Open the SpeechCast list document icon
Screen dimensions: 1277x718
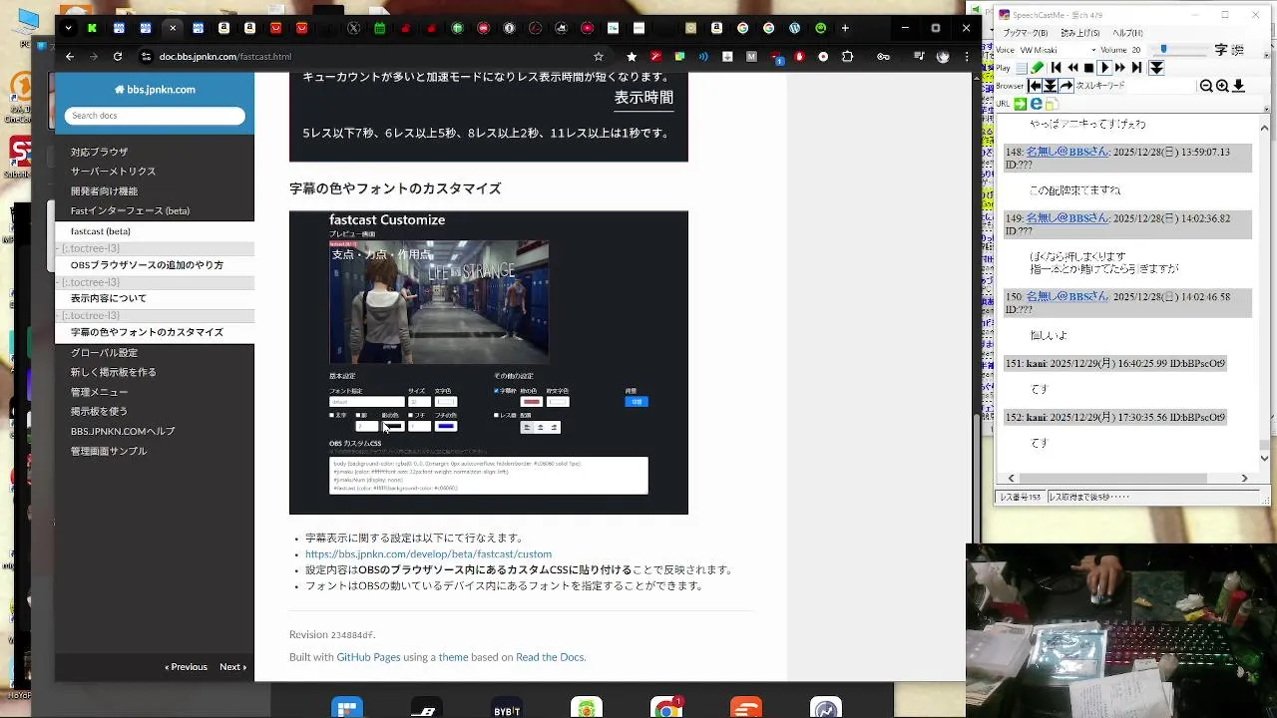[x=1022, y=68]
